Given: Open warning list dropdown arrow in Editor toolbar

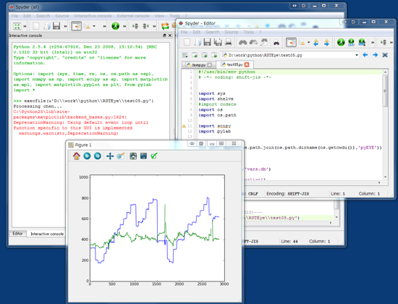Looking at the screenshot, I should 309,42.
